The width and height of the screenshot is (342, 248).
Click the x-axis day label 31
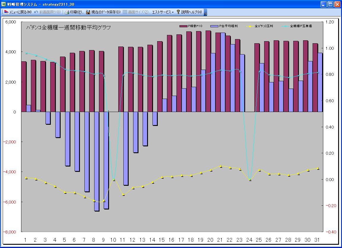point(317,240)
